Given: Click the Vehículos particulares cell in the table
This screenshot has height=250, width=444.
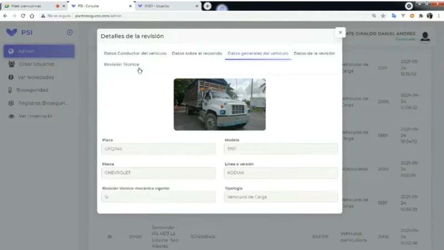Looking at the screenshot, I should coord(354,237).
